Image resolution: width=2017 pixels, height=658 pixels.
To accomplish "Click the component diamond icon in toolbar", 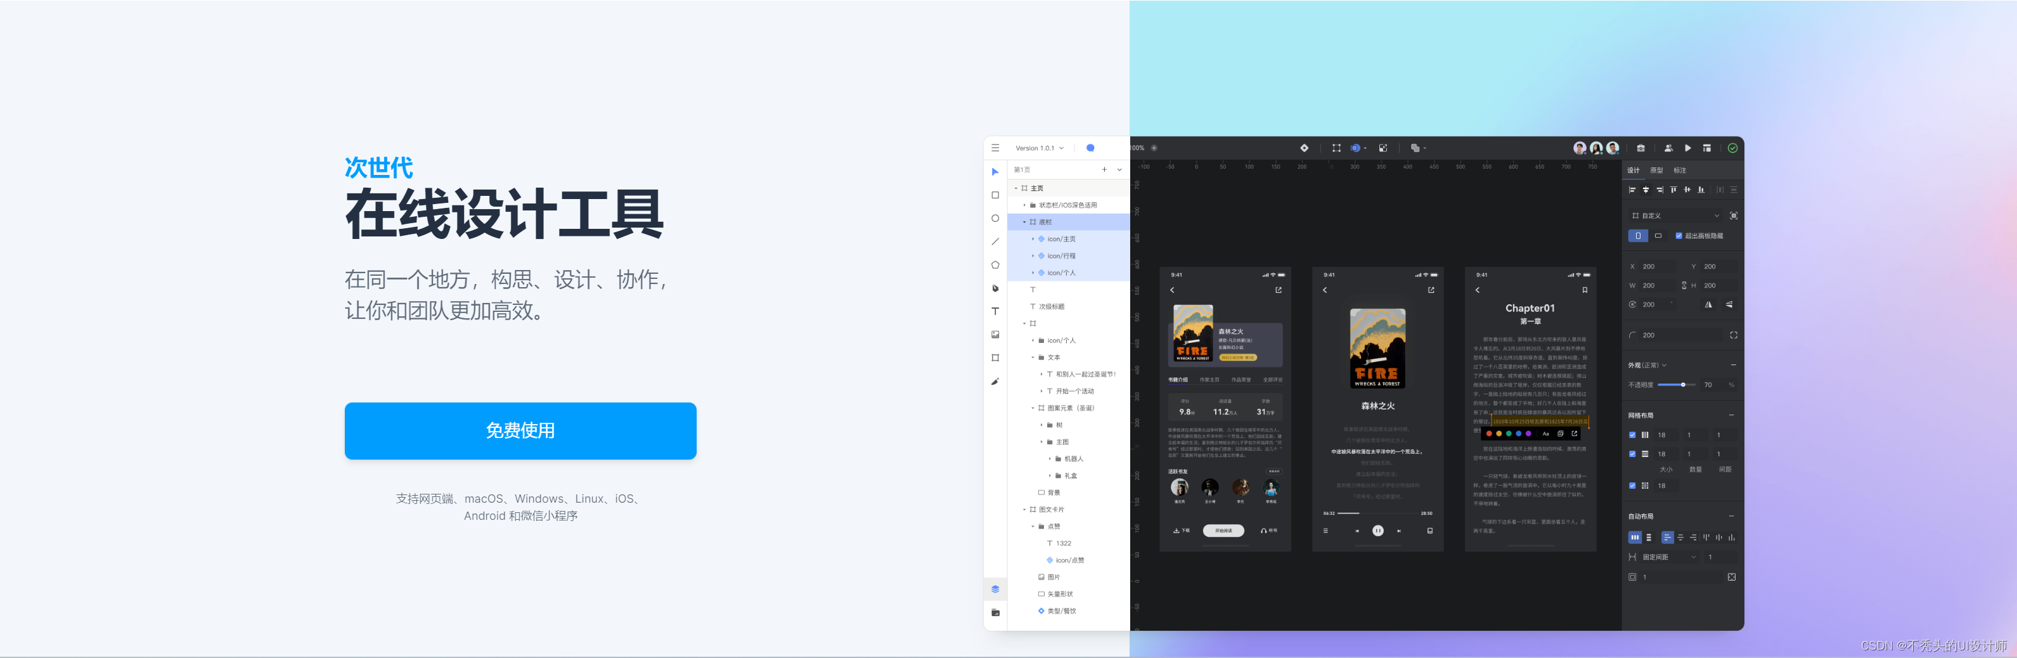I will 1304,148.
